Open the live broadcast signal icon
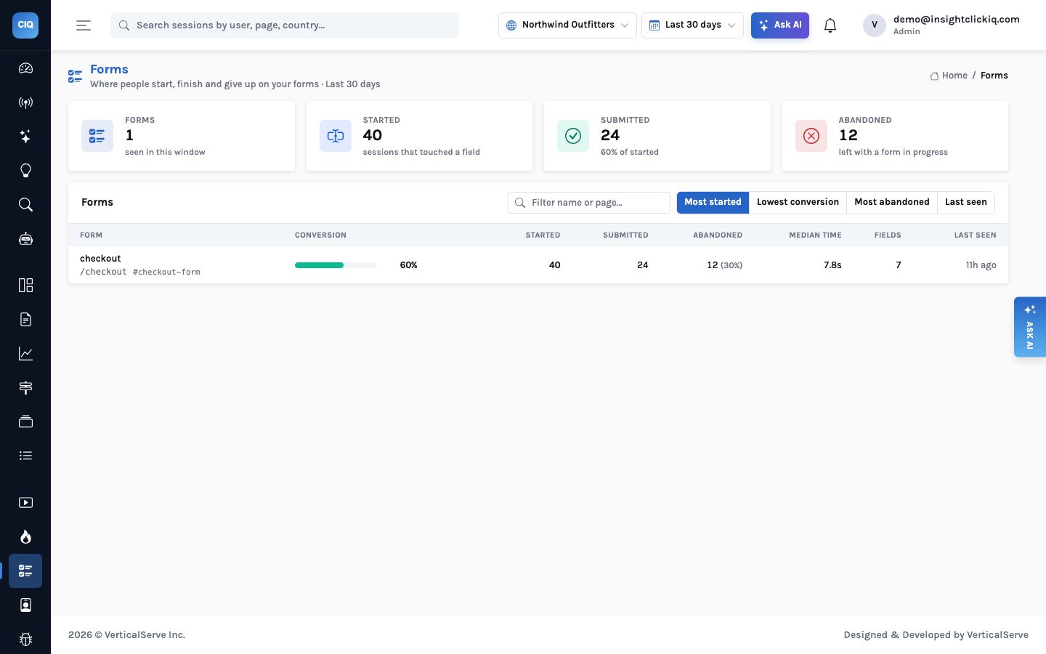1046x654 pixels. click(x=25, y=102)
